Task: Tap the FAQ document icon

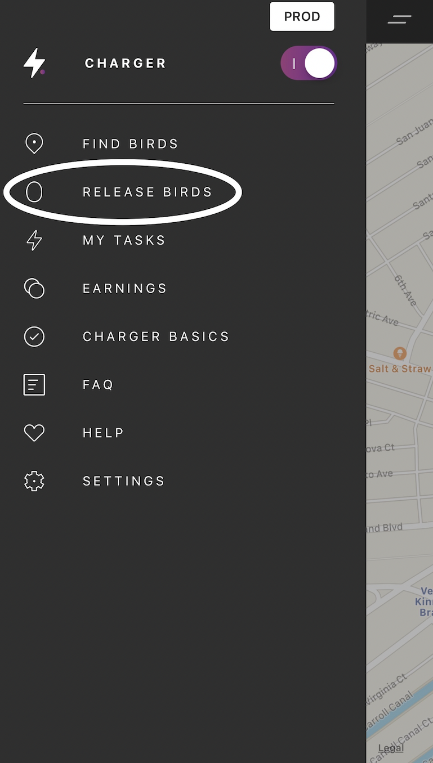Action: tap(34, 385)
